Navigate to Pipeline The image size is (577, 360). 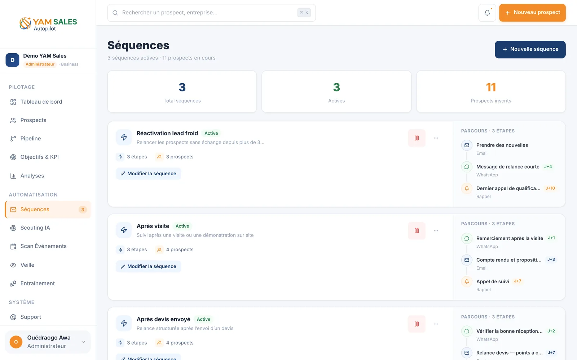point(48,139)
